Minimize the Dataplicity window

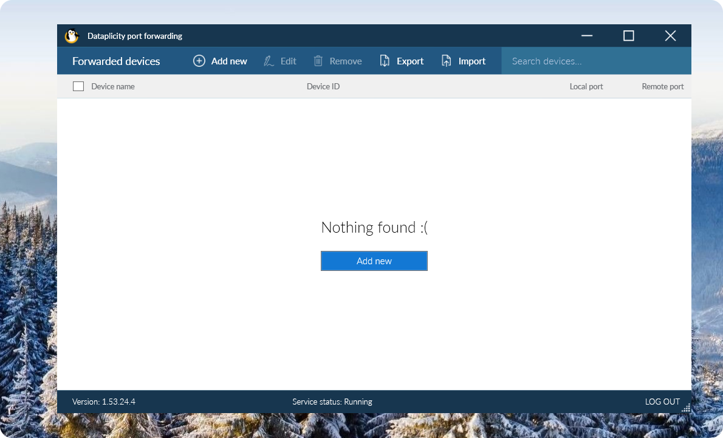tap(586, 35)
